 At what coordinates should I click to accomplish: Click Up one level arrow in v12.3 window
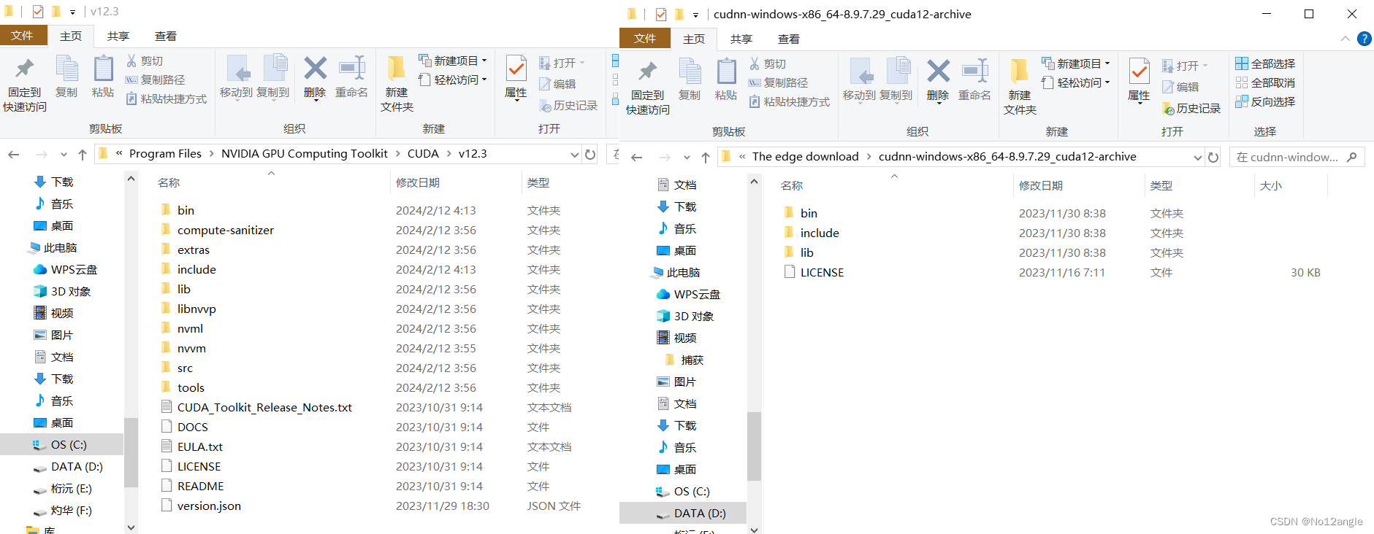[x=83, y=154]
